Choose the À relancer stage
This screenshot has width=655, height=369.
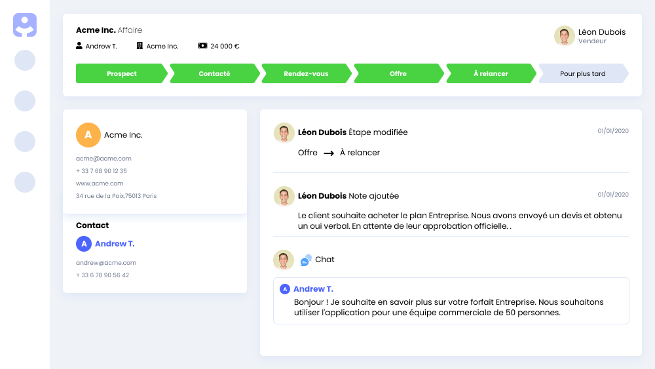(x=491, y=74)
